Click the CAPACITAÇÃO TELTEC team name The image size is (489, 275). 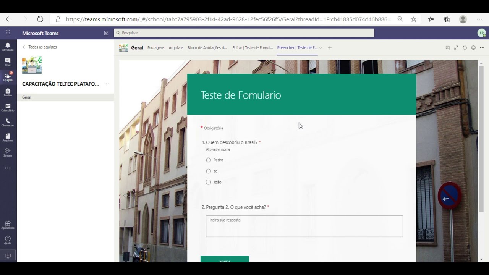click(61, 84)
